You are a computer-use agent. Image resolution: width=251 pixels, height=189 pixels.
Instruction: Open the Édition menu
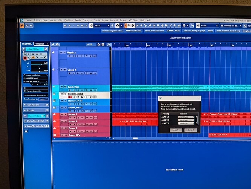[37, 20]
